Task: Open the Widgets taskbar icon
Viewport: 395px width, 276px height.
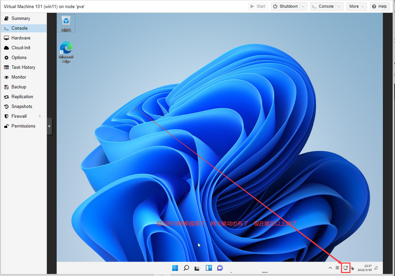Action: tap(208, 268)
